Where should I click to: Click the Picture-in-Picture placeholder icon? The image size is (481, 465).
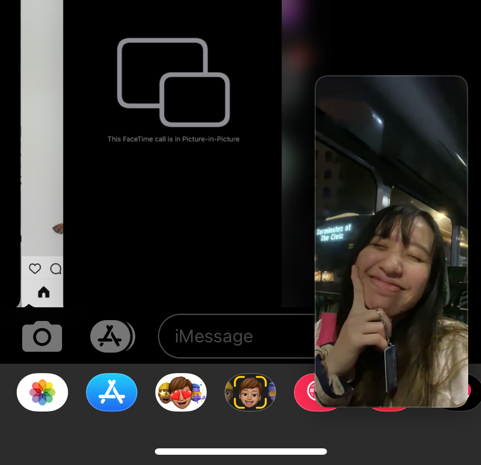[173, 82]
